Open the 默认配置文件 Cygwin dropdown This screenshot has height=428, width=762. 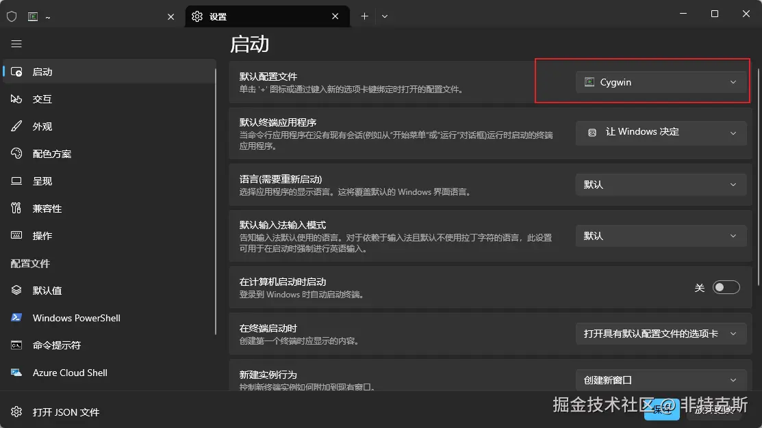coord(661,82)
